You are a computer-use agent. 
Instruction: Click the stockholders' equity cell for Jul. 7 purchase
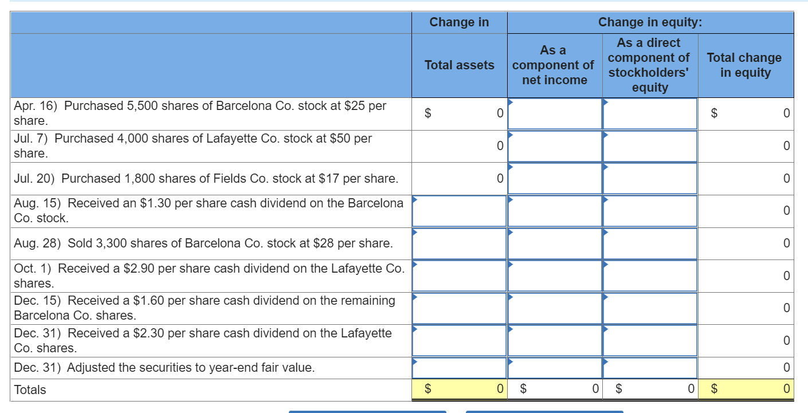click(649, 146)
